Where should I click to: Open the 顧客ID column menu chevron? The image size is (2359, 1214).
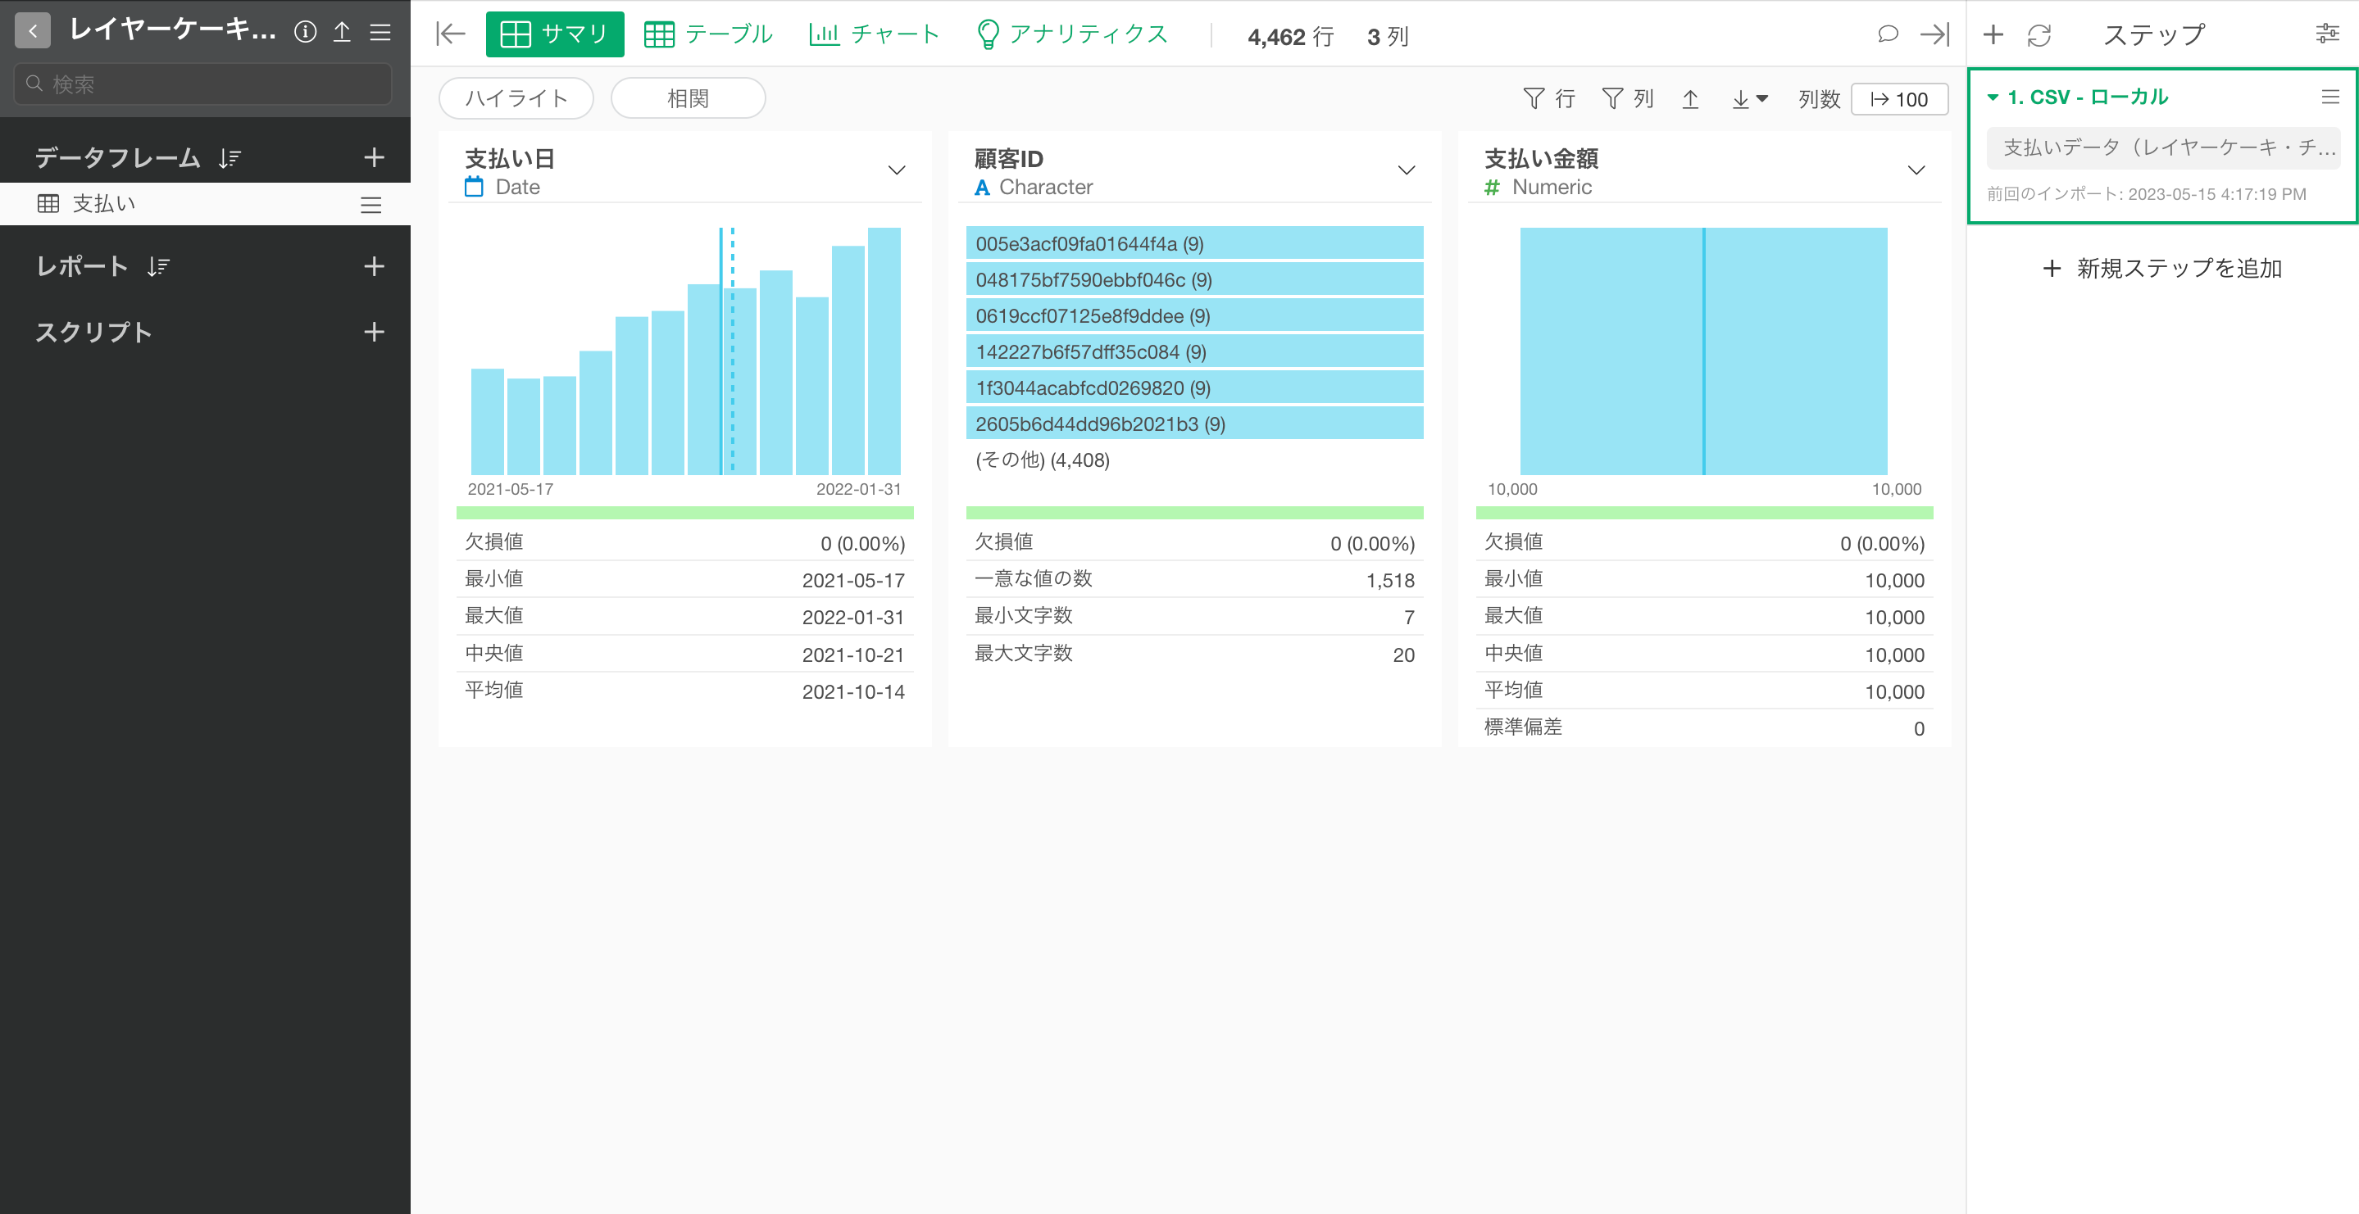[1407, 170]
